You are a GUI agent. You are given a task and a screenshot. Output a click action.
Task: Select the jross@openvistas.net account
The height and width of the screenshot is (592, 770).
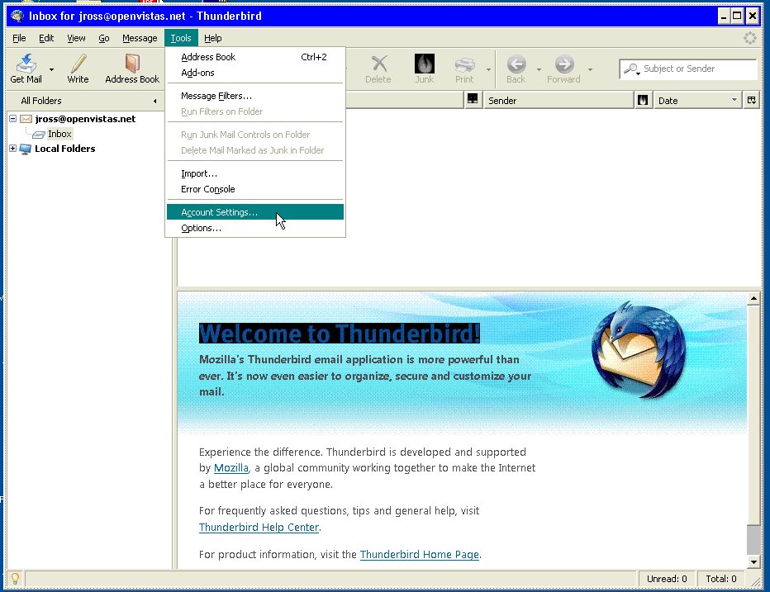[85, 119]
